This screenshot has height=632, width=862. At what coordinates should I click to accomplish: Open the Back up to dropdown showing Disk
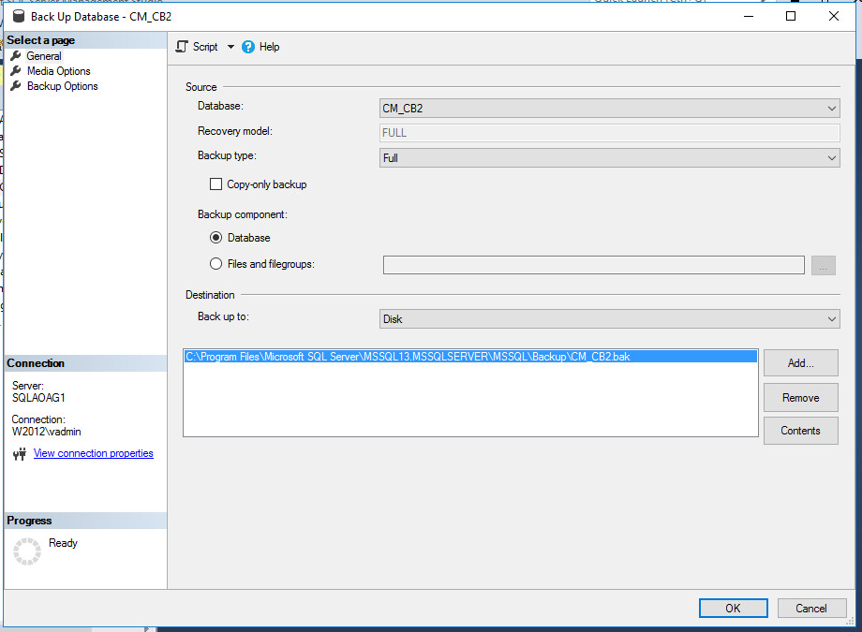pos(830,318)
